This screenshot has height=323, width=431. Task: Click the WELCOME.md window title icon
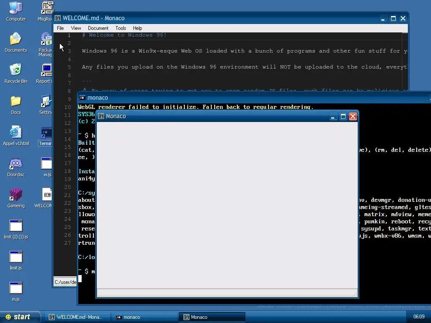click(58, 18)
